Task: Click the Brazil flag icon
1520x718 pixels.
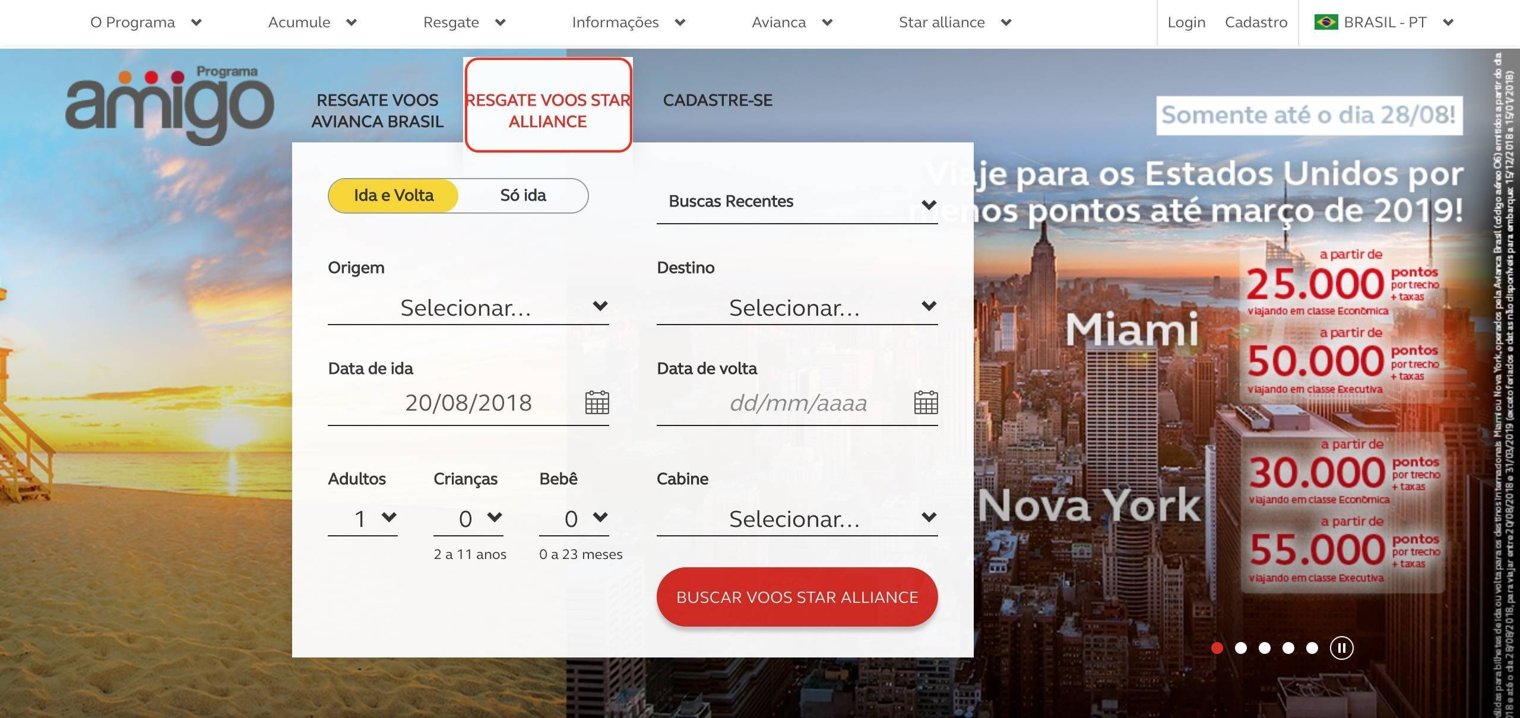Action: pos(1326,23)
